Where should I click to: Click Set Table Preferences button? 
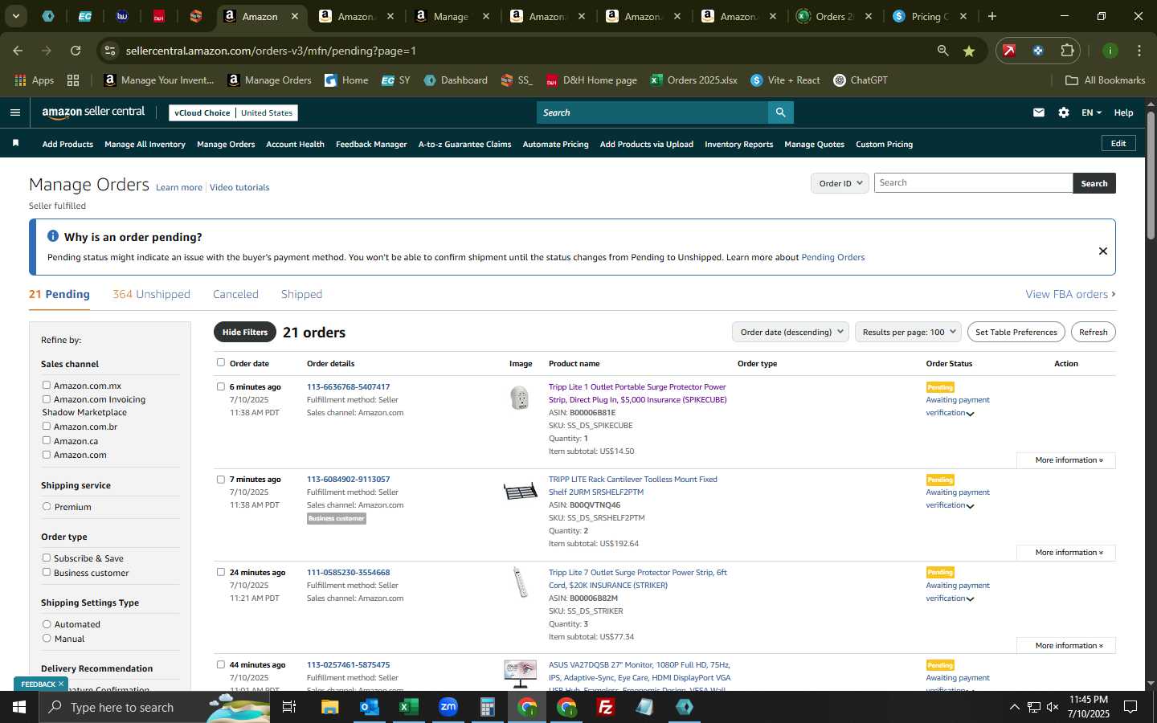click(1016, 332)
